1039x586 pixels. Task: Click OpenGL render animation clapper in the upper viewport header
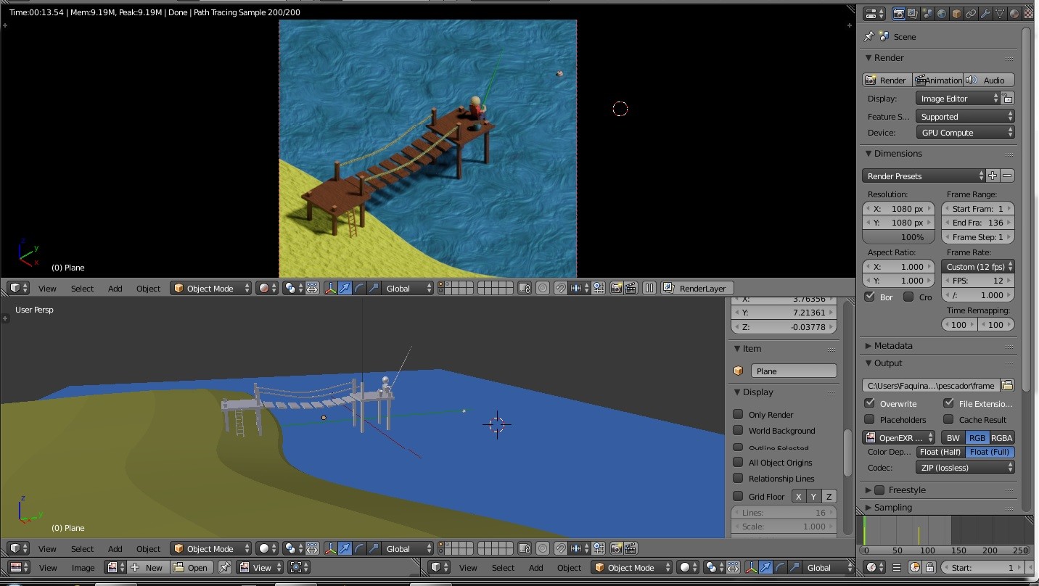(x=631, y=288)
